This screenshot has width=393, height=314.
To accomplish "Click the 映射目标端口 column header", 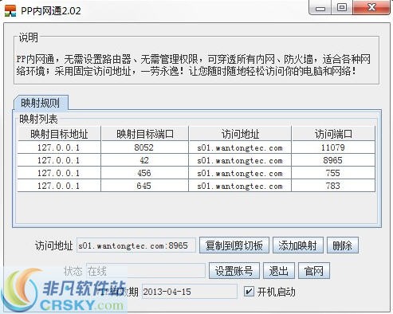I will [144, 134].
